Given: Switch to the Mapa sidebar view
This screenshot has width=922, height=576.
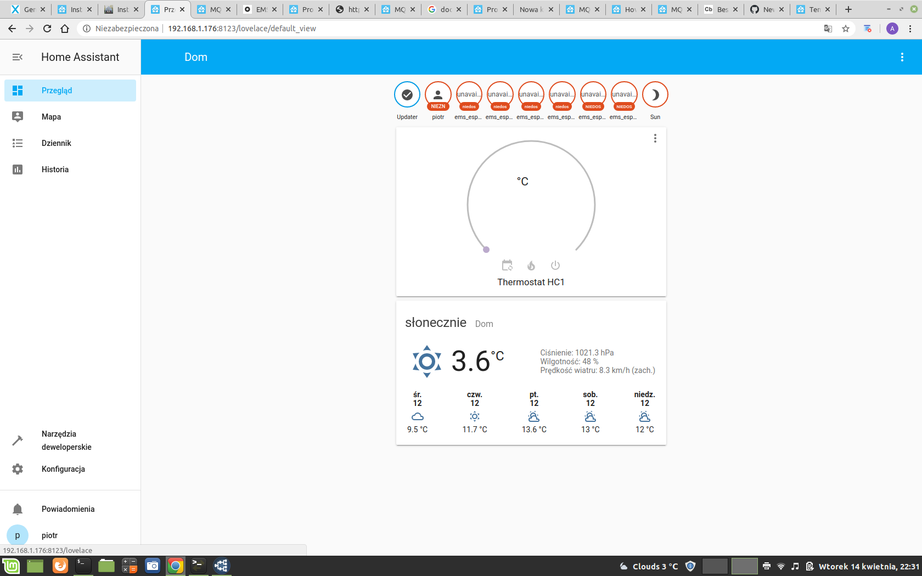Looking at the screenshot, I should 53,116.
